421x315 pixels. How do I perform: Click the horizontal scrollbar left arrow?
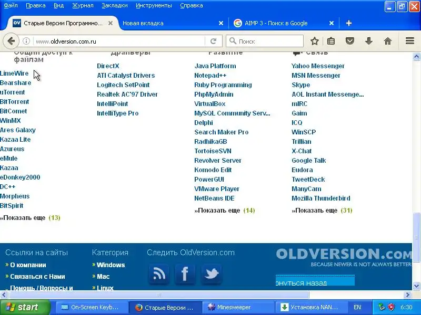click(x=4, y=295)
